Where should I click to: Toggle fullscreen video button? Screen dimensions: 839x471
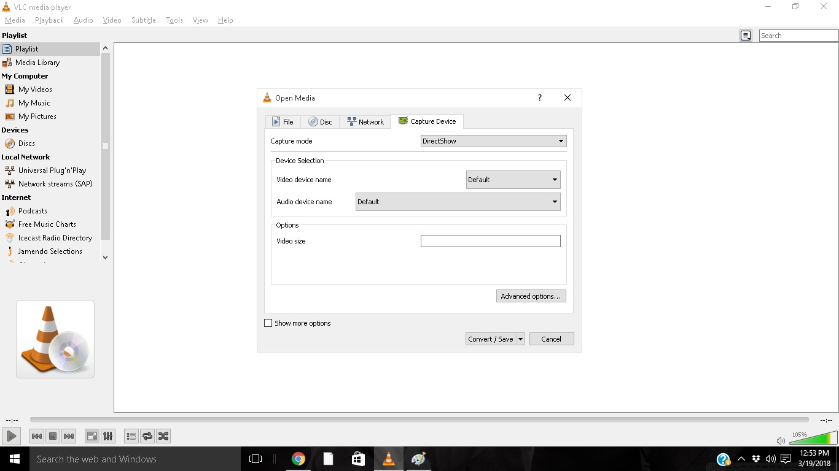(92, 436)
